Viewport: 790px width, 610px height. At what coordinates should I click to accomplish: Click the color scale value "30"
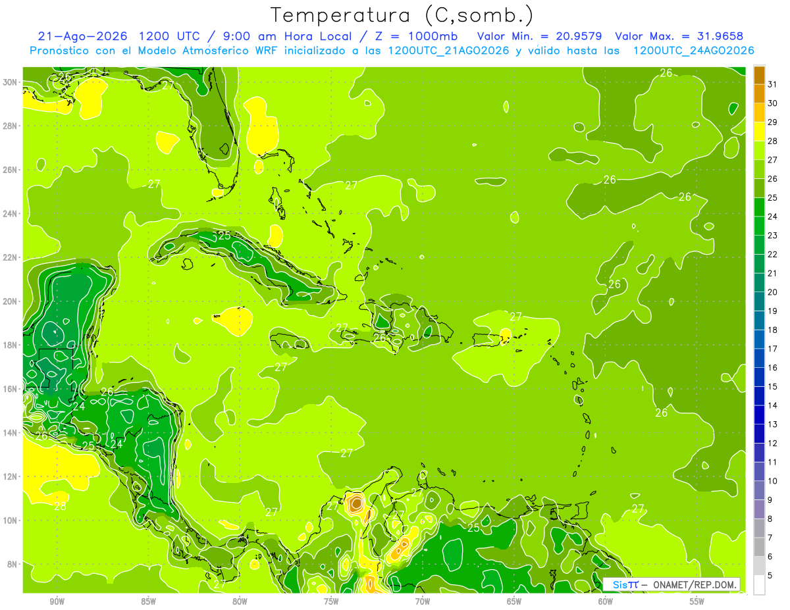773,103
